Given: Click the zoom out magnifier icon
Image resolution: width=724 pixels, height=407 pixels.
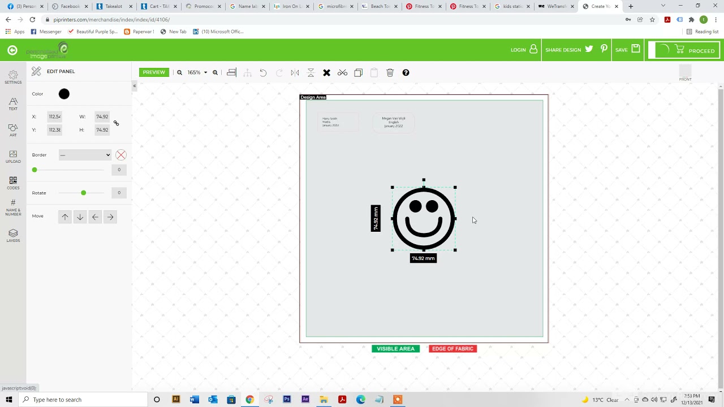Looking at the screenshot, I should [x=180, y=72].
